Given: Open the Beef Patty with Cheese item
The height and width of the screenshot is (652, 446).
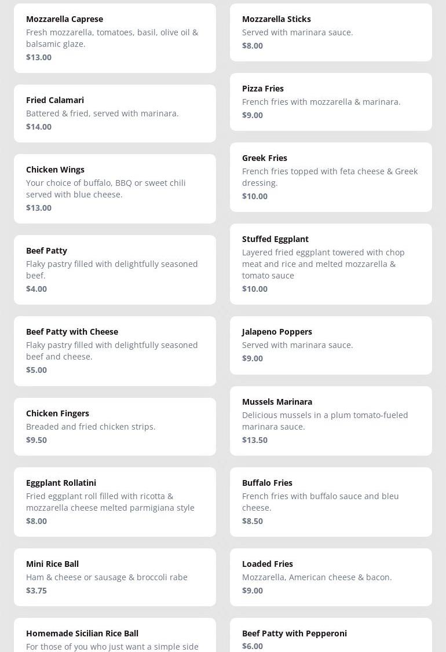Looking at the screenshot, I should point(115,350).
